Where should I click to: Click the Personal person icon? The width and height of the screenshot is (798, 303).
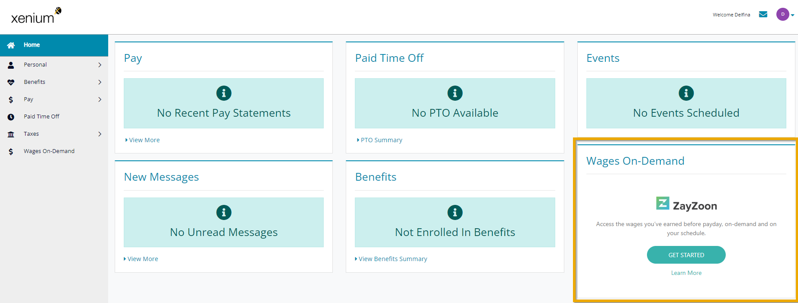(10, 64)
